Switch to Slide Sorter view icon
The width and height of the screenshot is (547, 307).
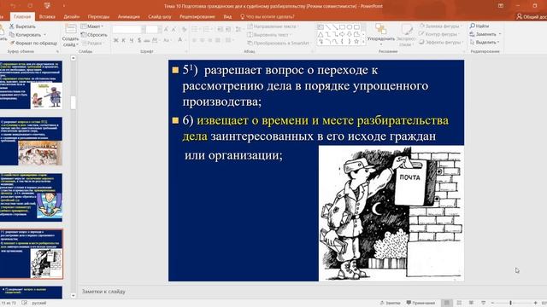pyautogui.click(x=459, y=303)
